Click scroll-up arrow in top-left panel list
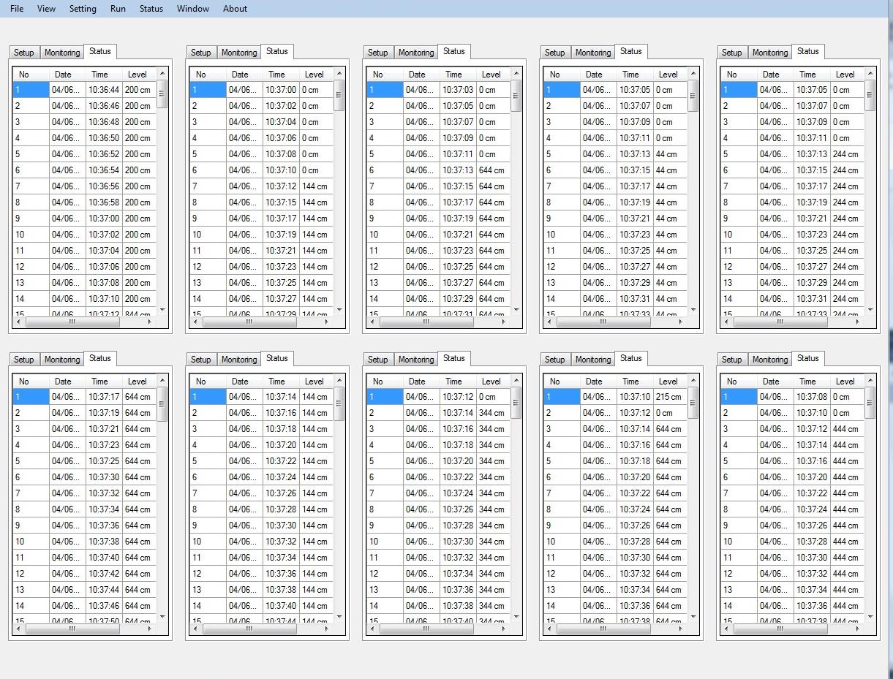The width and height of the screenshot is (893, 679). (x=162, y=73)
